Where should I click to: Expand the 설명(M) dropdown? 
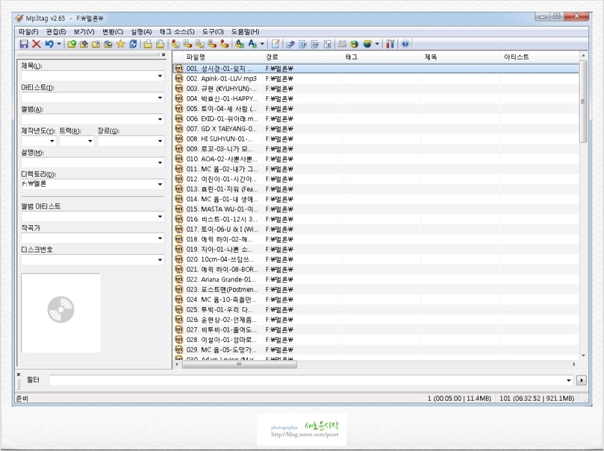tap(160, 163)
